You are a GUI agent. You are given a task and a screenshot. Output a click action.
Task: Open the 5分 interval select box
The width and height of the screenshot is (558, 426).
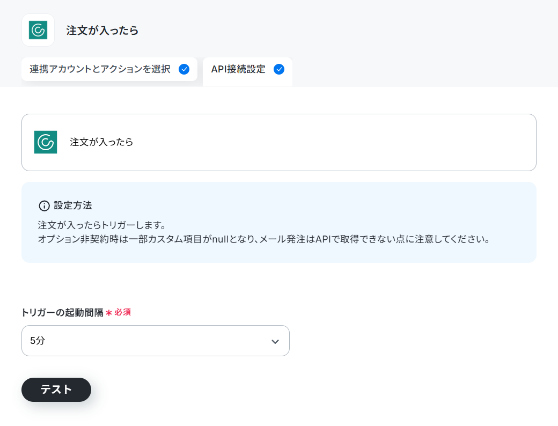point(156,341)
